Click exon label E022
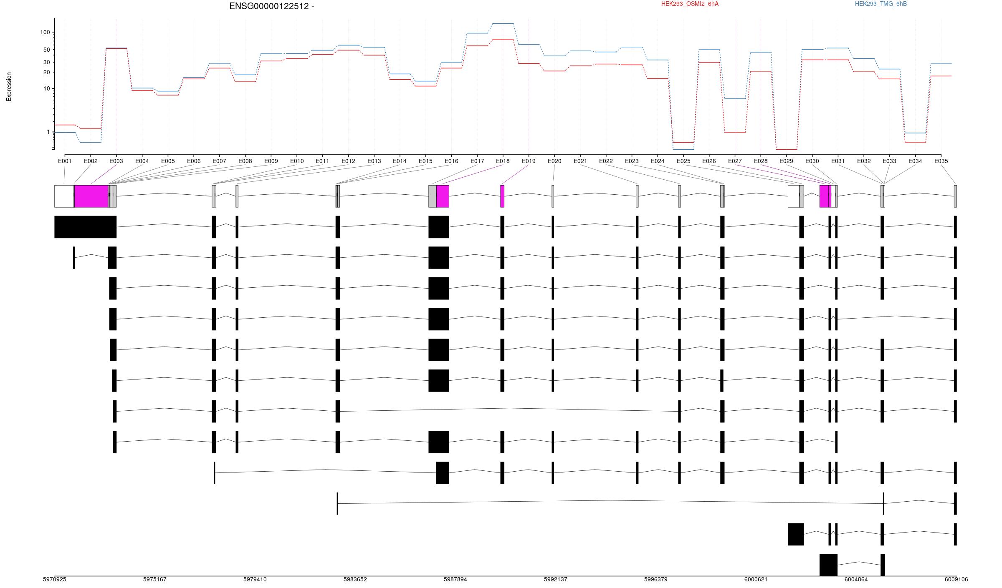 606,161
